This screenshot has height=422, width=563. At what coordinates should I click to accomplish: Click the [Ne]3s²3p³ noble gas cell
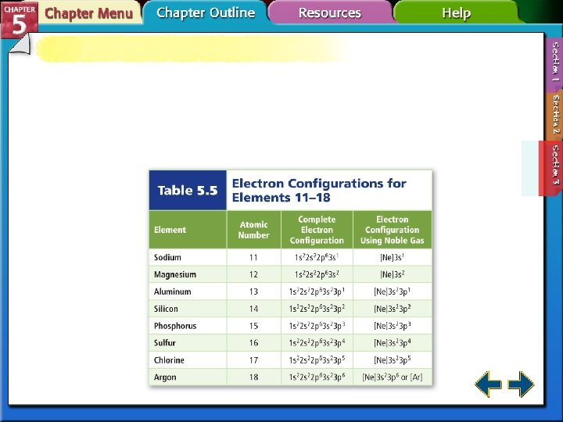(x=392, y=326)
